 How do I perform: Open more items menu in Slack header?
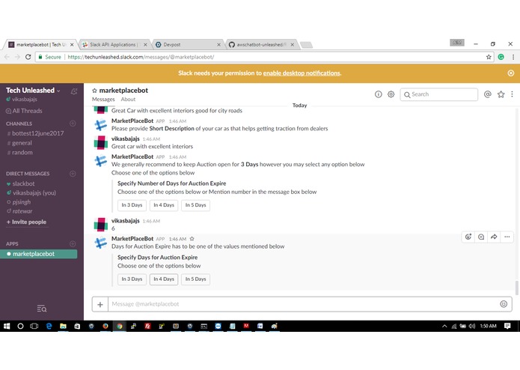(x=512, y=94)
